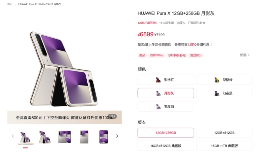Pick the 零度白 color variant
261x152 pixels.
166,106
